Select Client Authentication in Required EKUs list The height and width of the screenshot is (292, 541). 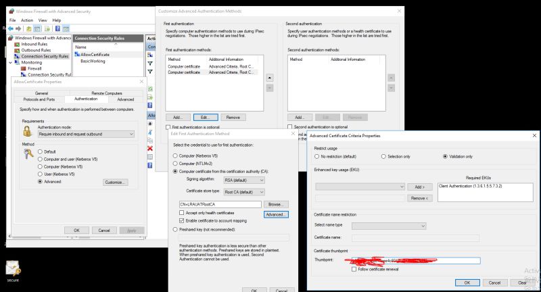coord(470,186)
